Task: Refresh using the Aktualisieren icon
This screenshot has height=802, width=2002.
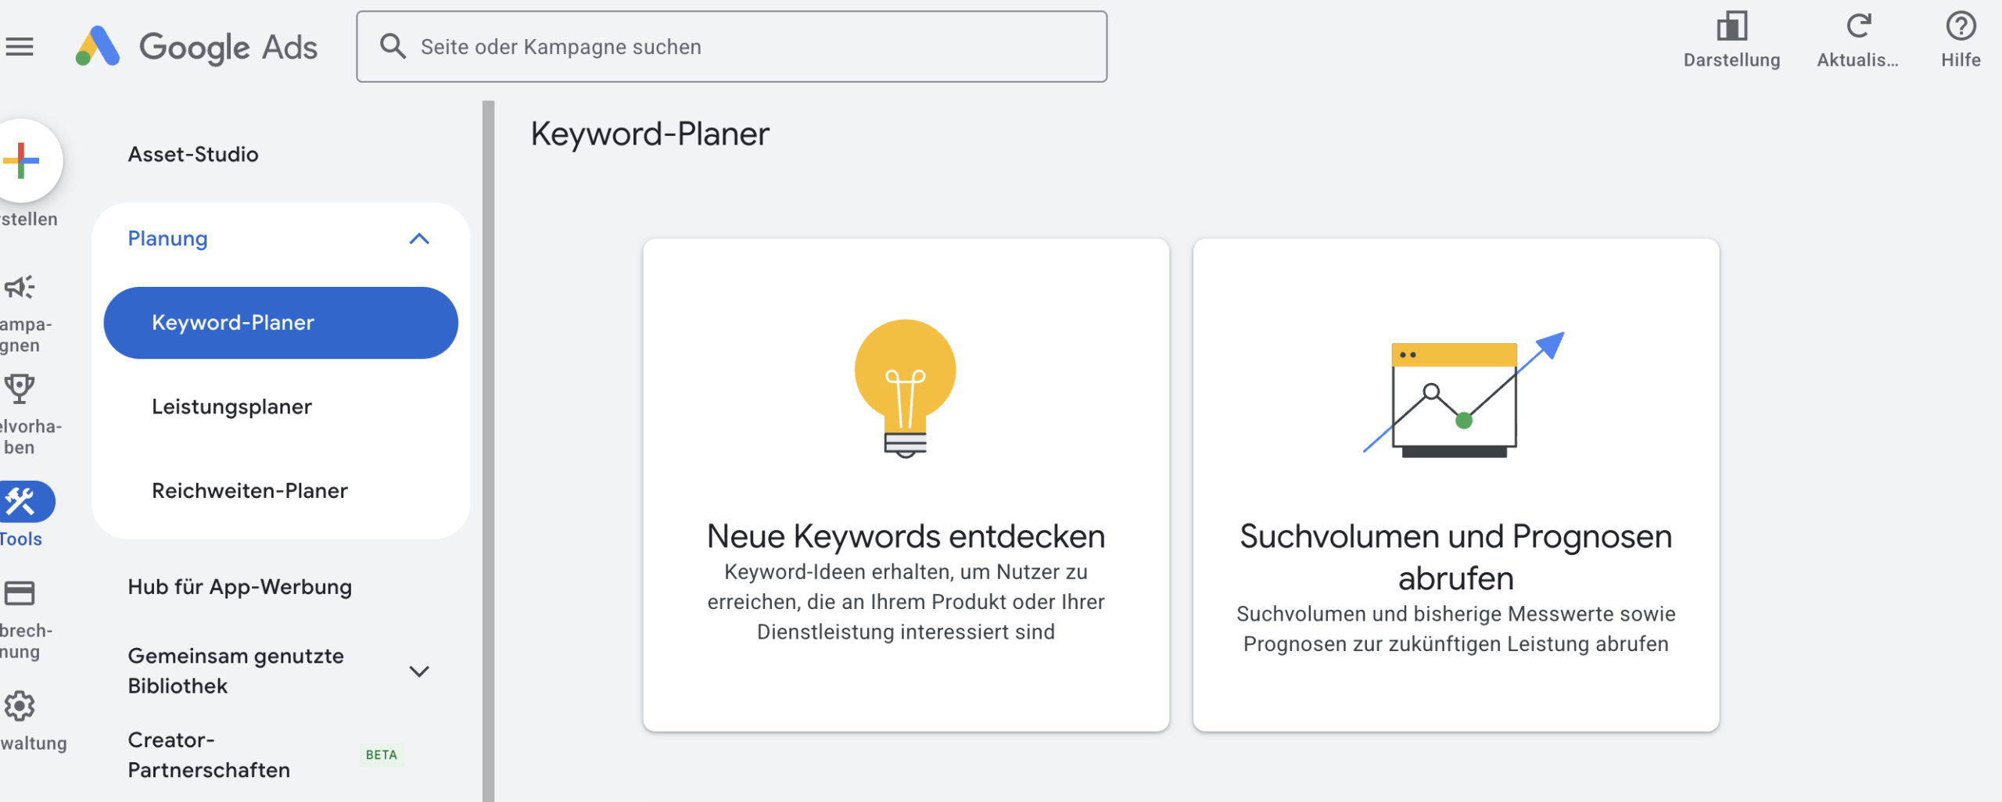Action: (1858, 27)
